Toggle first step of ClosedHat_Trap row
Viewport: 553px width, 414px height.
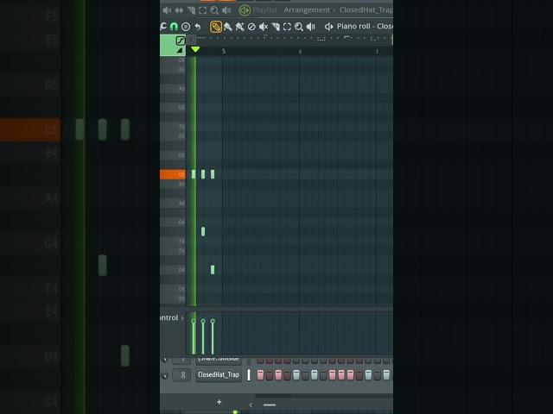260,375
